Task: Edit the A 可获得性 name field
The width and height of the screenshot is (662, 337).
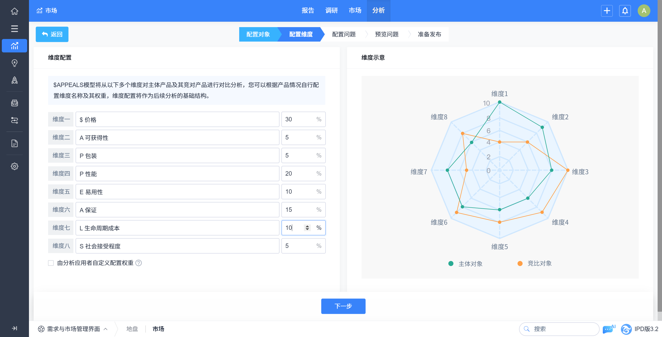Action: point(177,137)
